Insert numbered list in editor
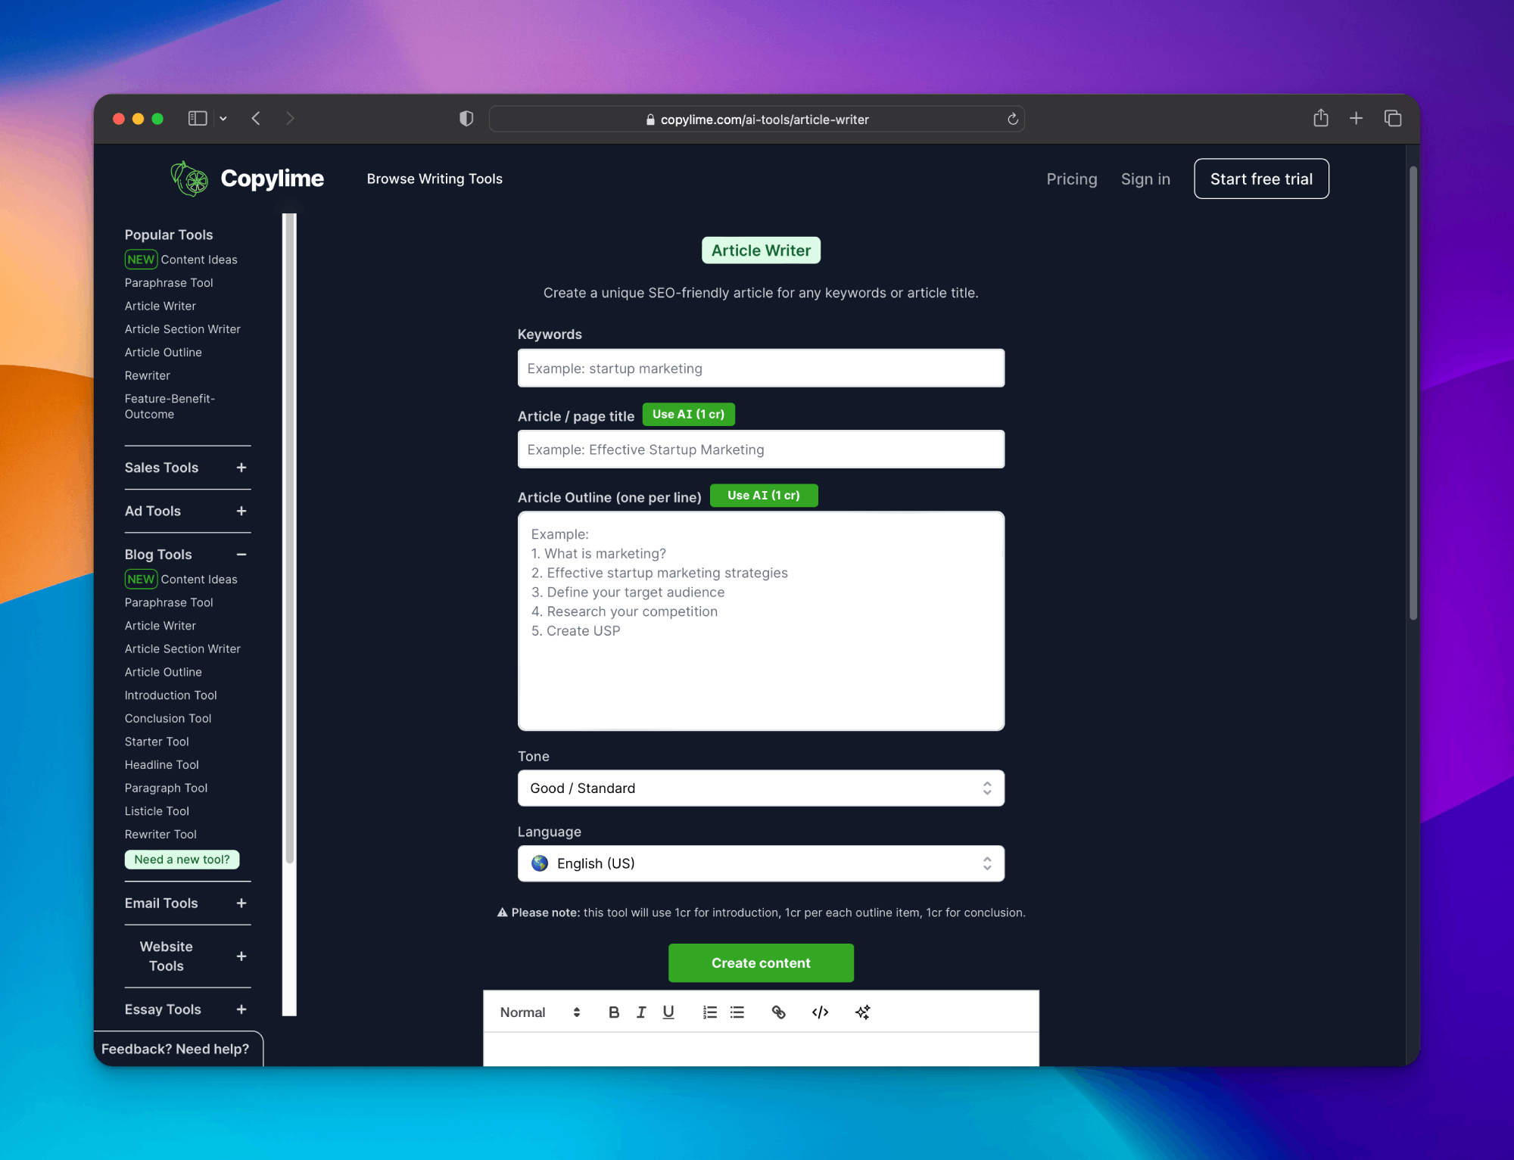1514x1160 pixels. coord(709,1012)
